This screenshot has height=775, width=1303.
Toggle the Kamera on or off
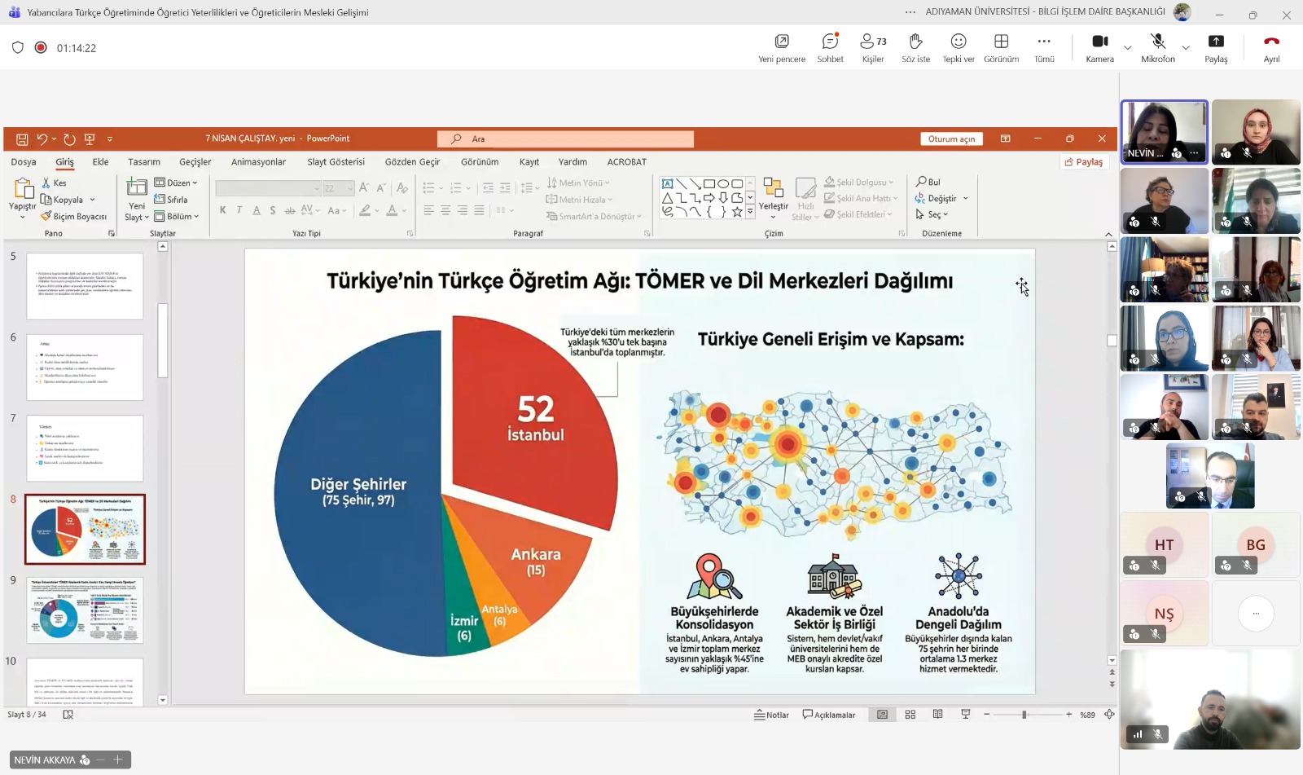coord(1099,47)
